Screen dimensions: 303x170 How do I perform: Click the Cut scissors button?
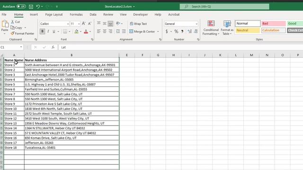point(16,22)
